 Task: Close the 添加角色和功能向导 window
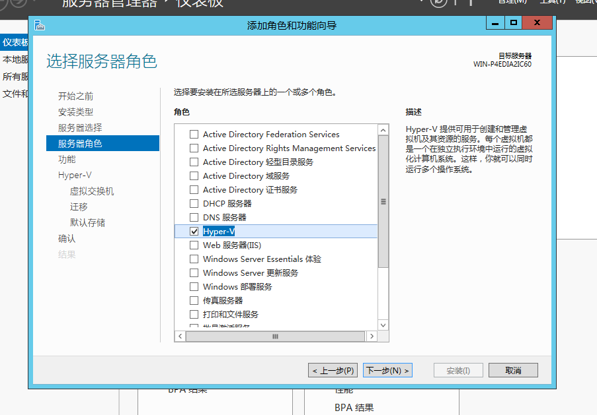[x=537, y=23]
